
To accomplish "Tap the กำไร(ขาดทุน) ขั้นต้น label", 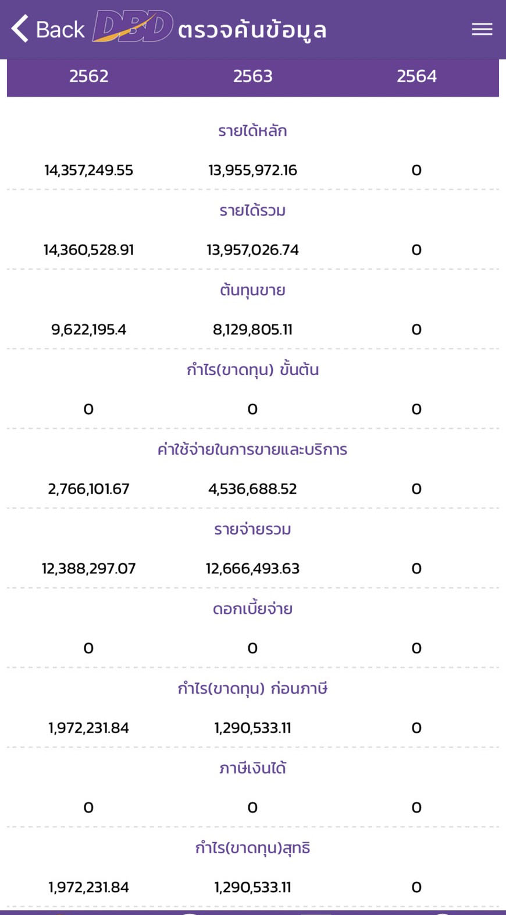I will tap(252, 370).
